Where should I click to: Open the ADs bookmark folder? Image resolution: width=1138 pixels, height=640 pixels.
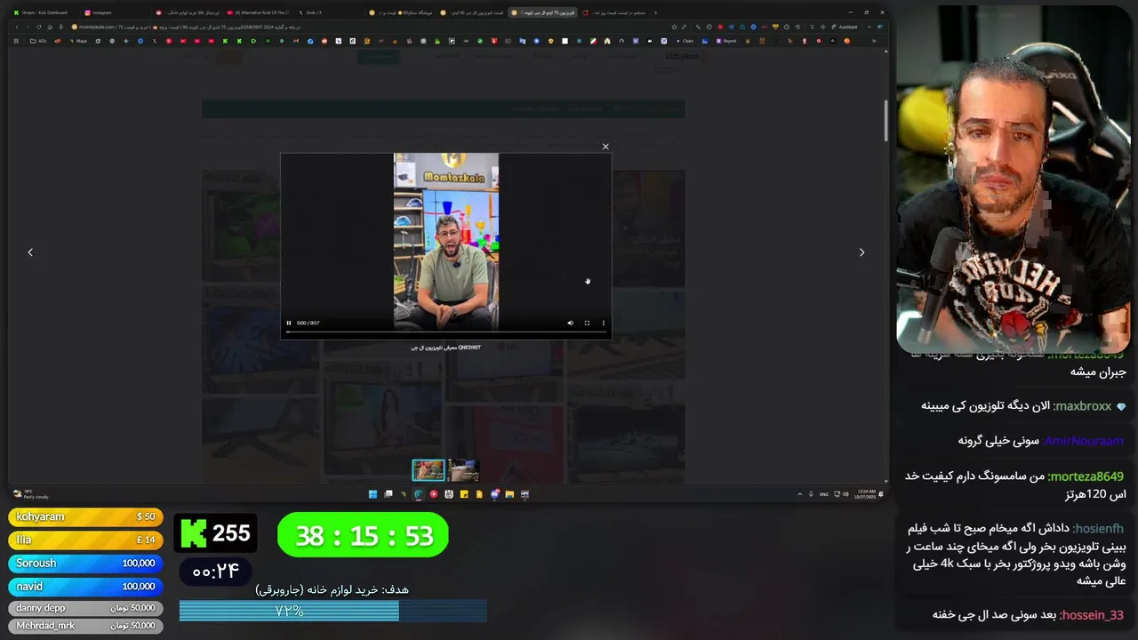pyautogui.click(x=37, y=41)
